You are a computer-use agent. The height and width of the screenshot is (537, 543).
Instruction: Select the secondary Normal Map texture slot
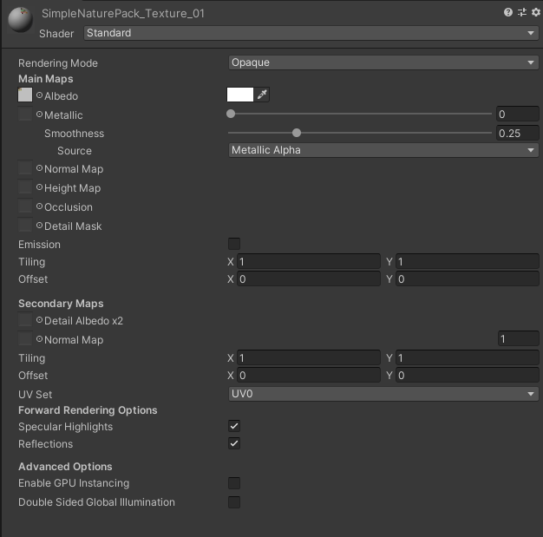click(25, 338)
